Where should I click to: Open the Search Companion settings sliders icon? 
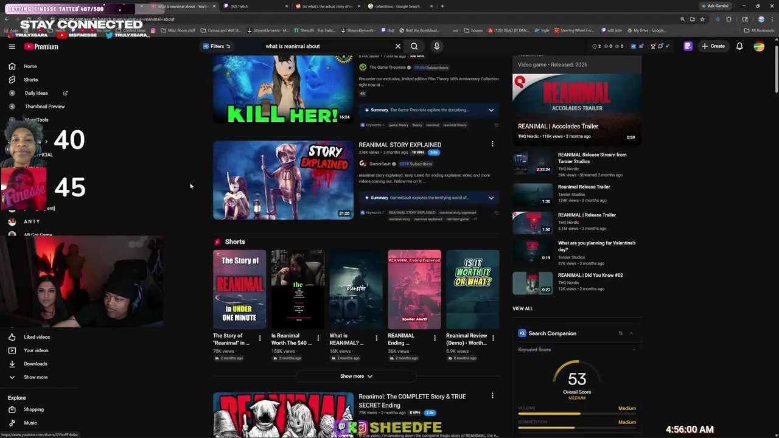pos(620,333)
